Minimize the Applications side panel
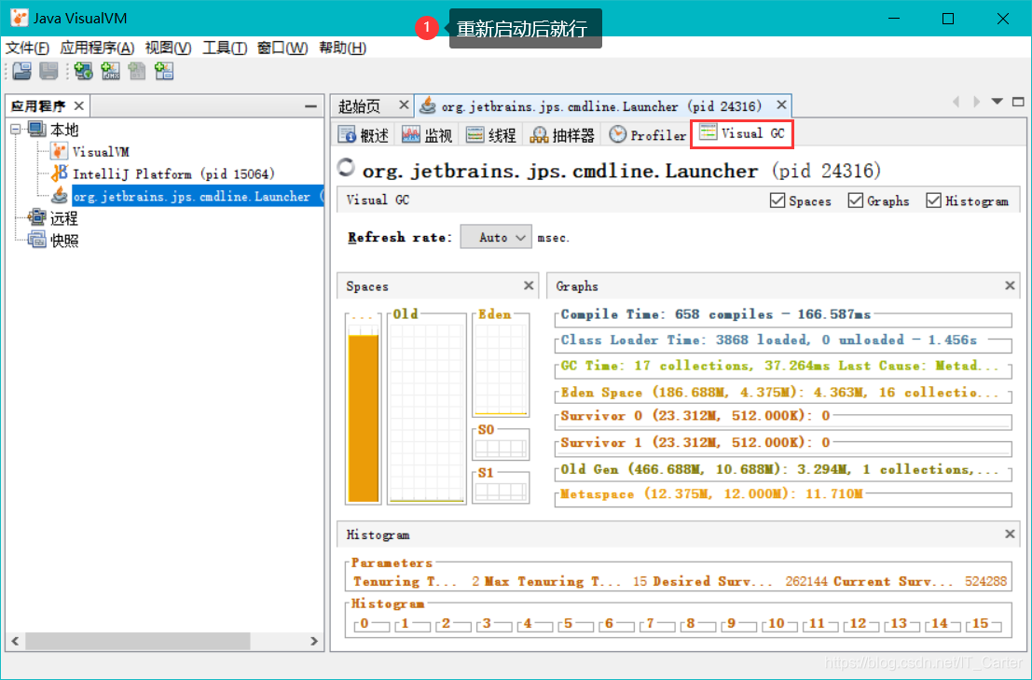This screenshot has height=680, width=1032. click(310, 106)
